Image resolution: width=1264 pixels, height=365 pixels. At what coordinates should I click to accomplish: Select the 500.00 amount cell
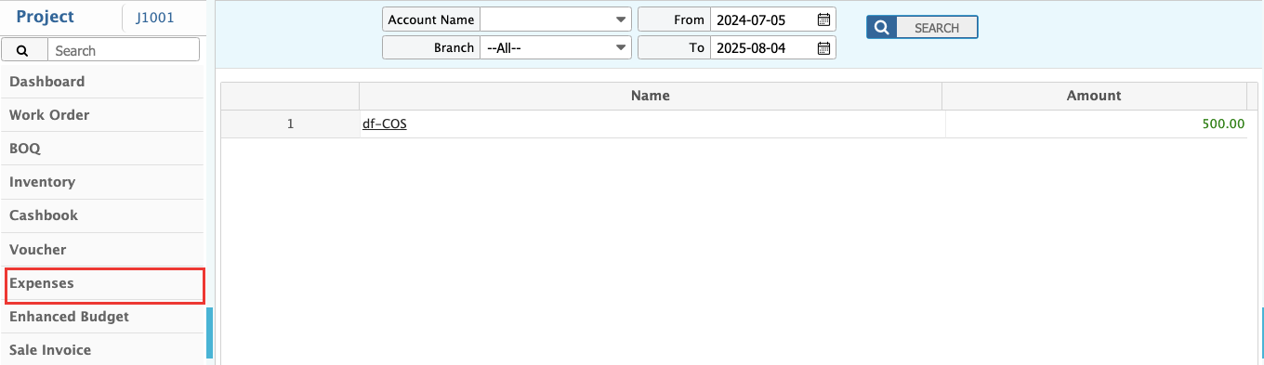[x=1096, y=124]
